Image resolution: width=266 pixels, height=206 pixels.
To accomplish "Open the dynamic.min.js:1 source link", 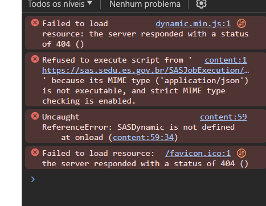I will 193,24.
